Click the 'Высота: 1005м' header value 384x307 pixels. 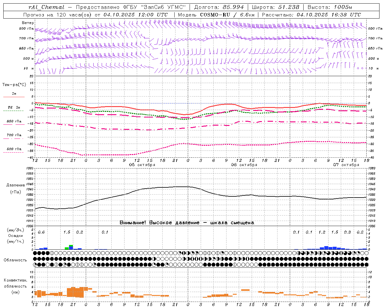click(x=330, y=7)
